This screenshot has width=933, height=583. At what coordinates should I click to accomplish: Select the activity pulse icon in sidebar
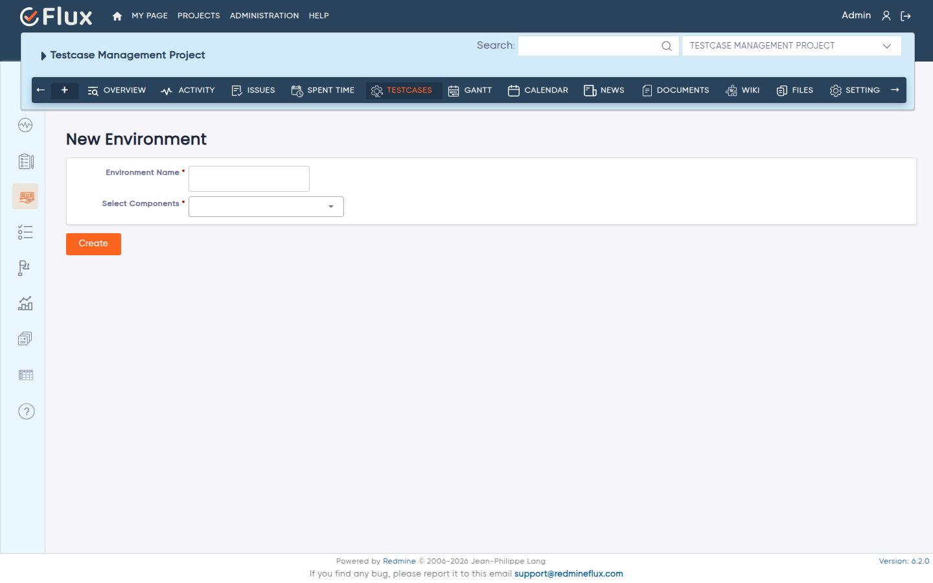25,125
